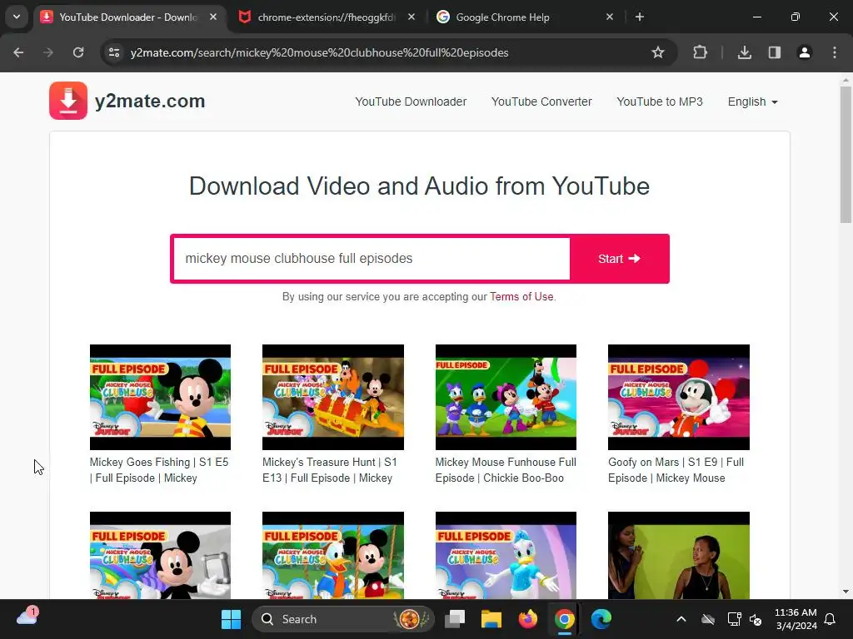Click the cloud sync-off tray icon
The width and height of the screenshot is (853, 639).
click(x=708, y=619)
